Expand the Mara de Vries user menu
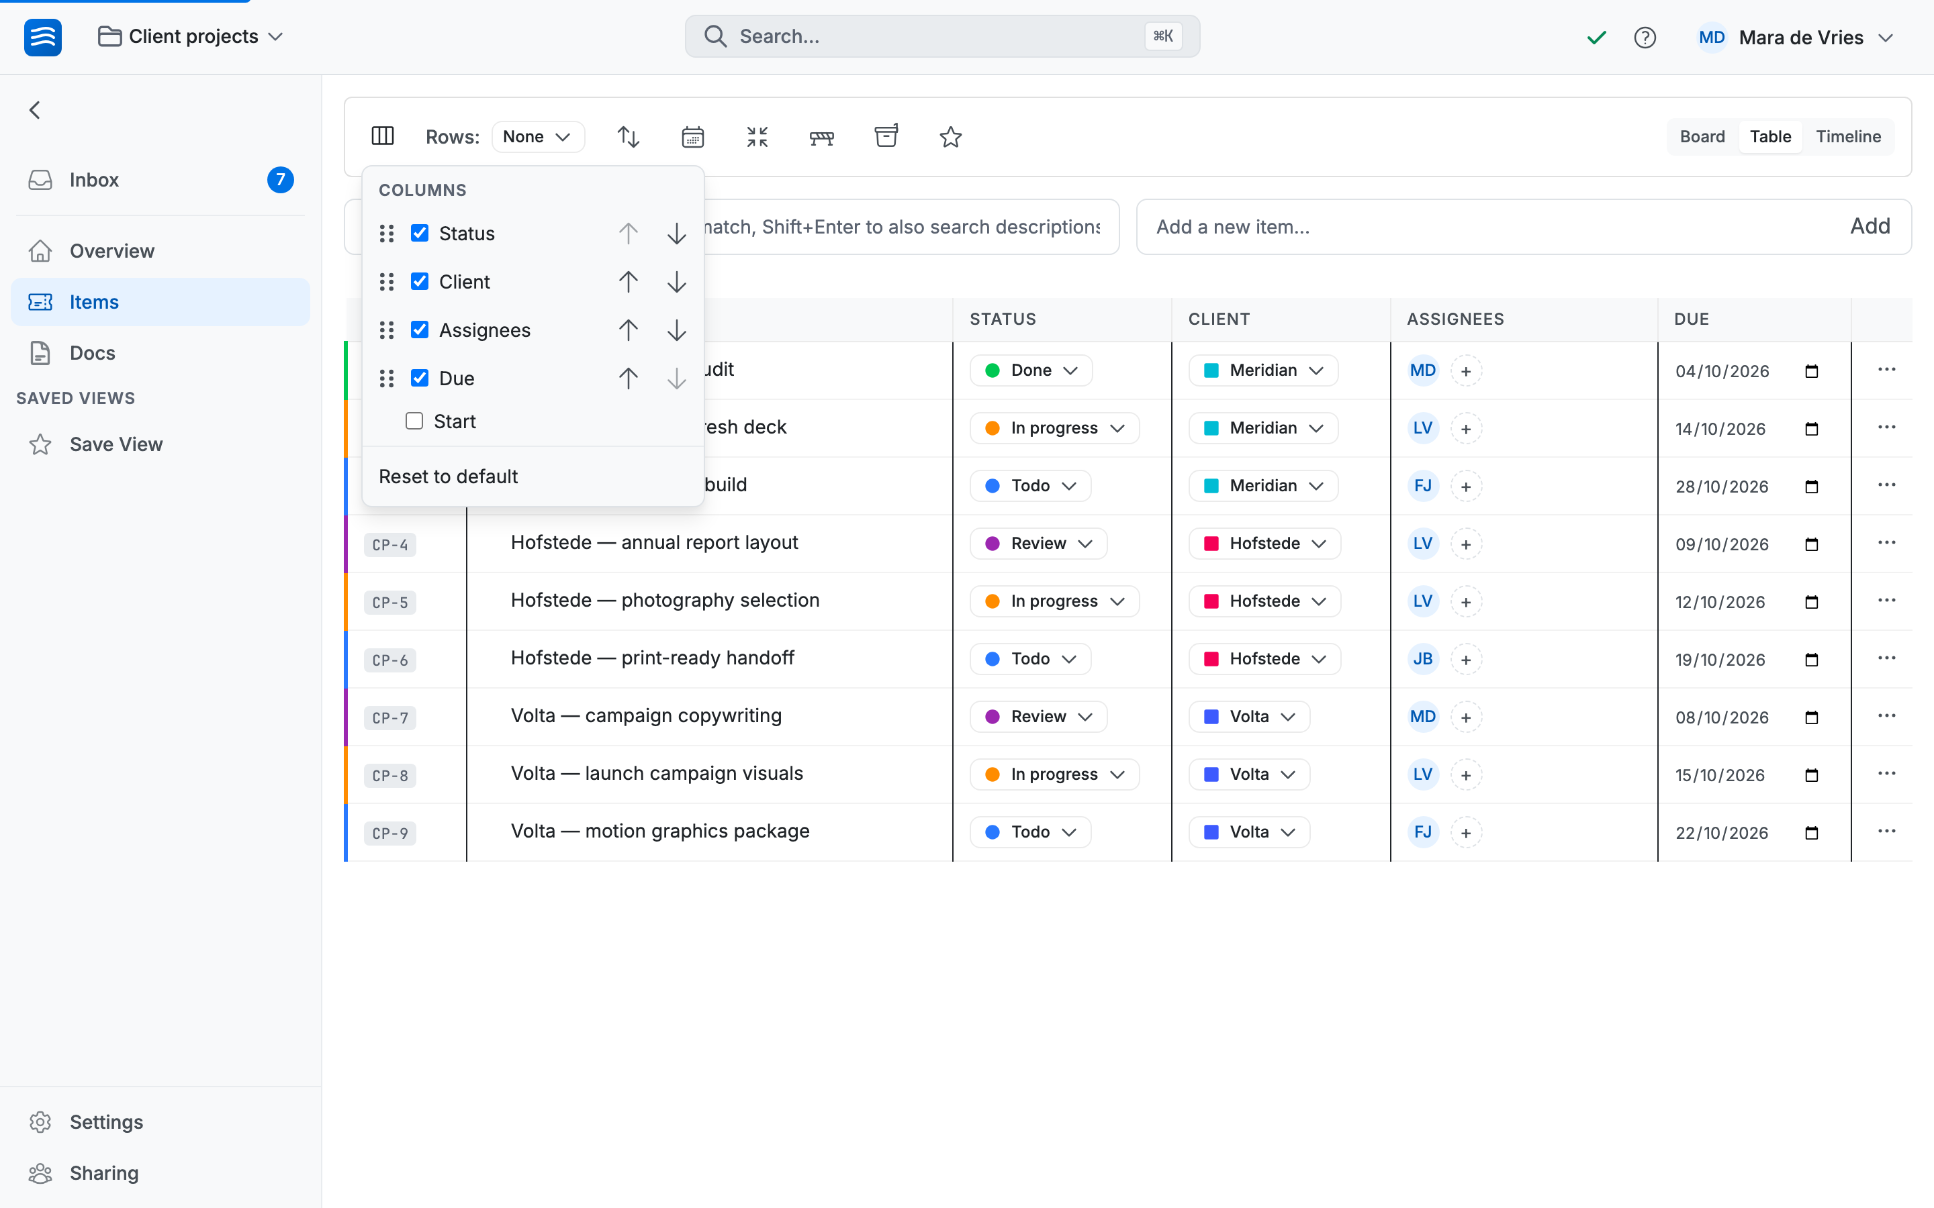Image resolution: width=1934 pixels, height=1208 pixels. pyautogui.click(x=1796, y=38)
